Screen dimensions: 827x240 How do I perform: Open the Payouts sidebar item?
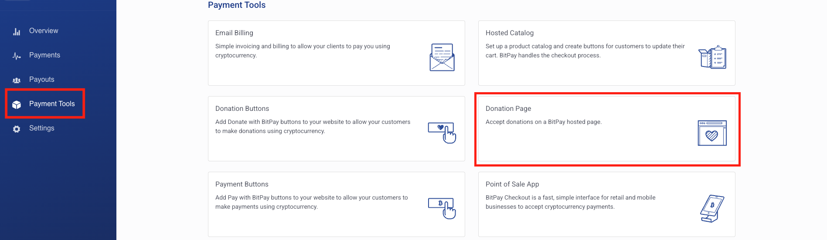tap(42, 80)
